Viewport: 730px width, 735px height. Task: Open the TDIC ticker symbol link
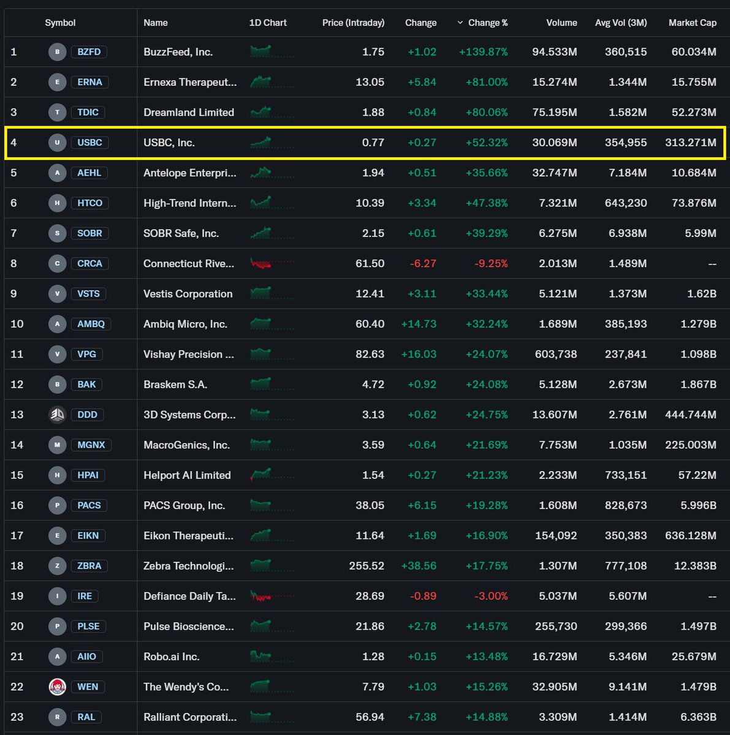coord(88,112)
